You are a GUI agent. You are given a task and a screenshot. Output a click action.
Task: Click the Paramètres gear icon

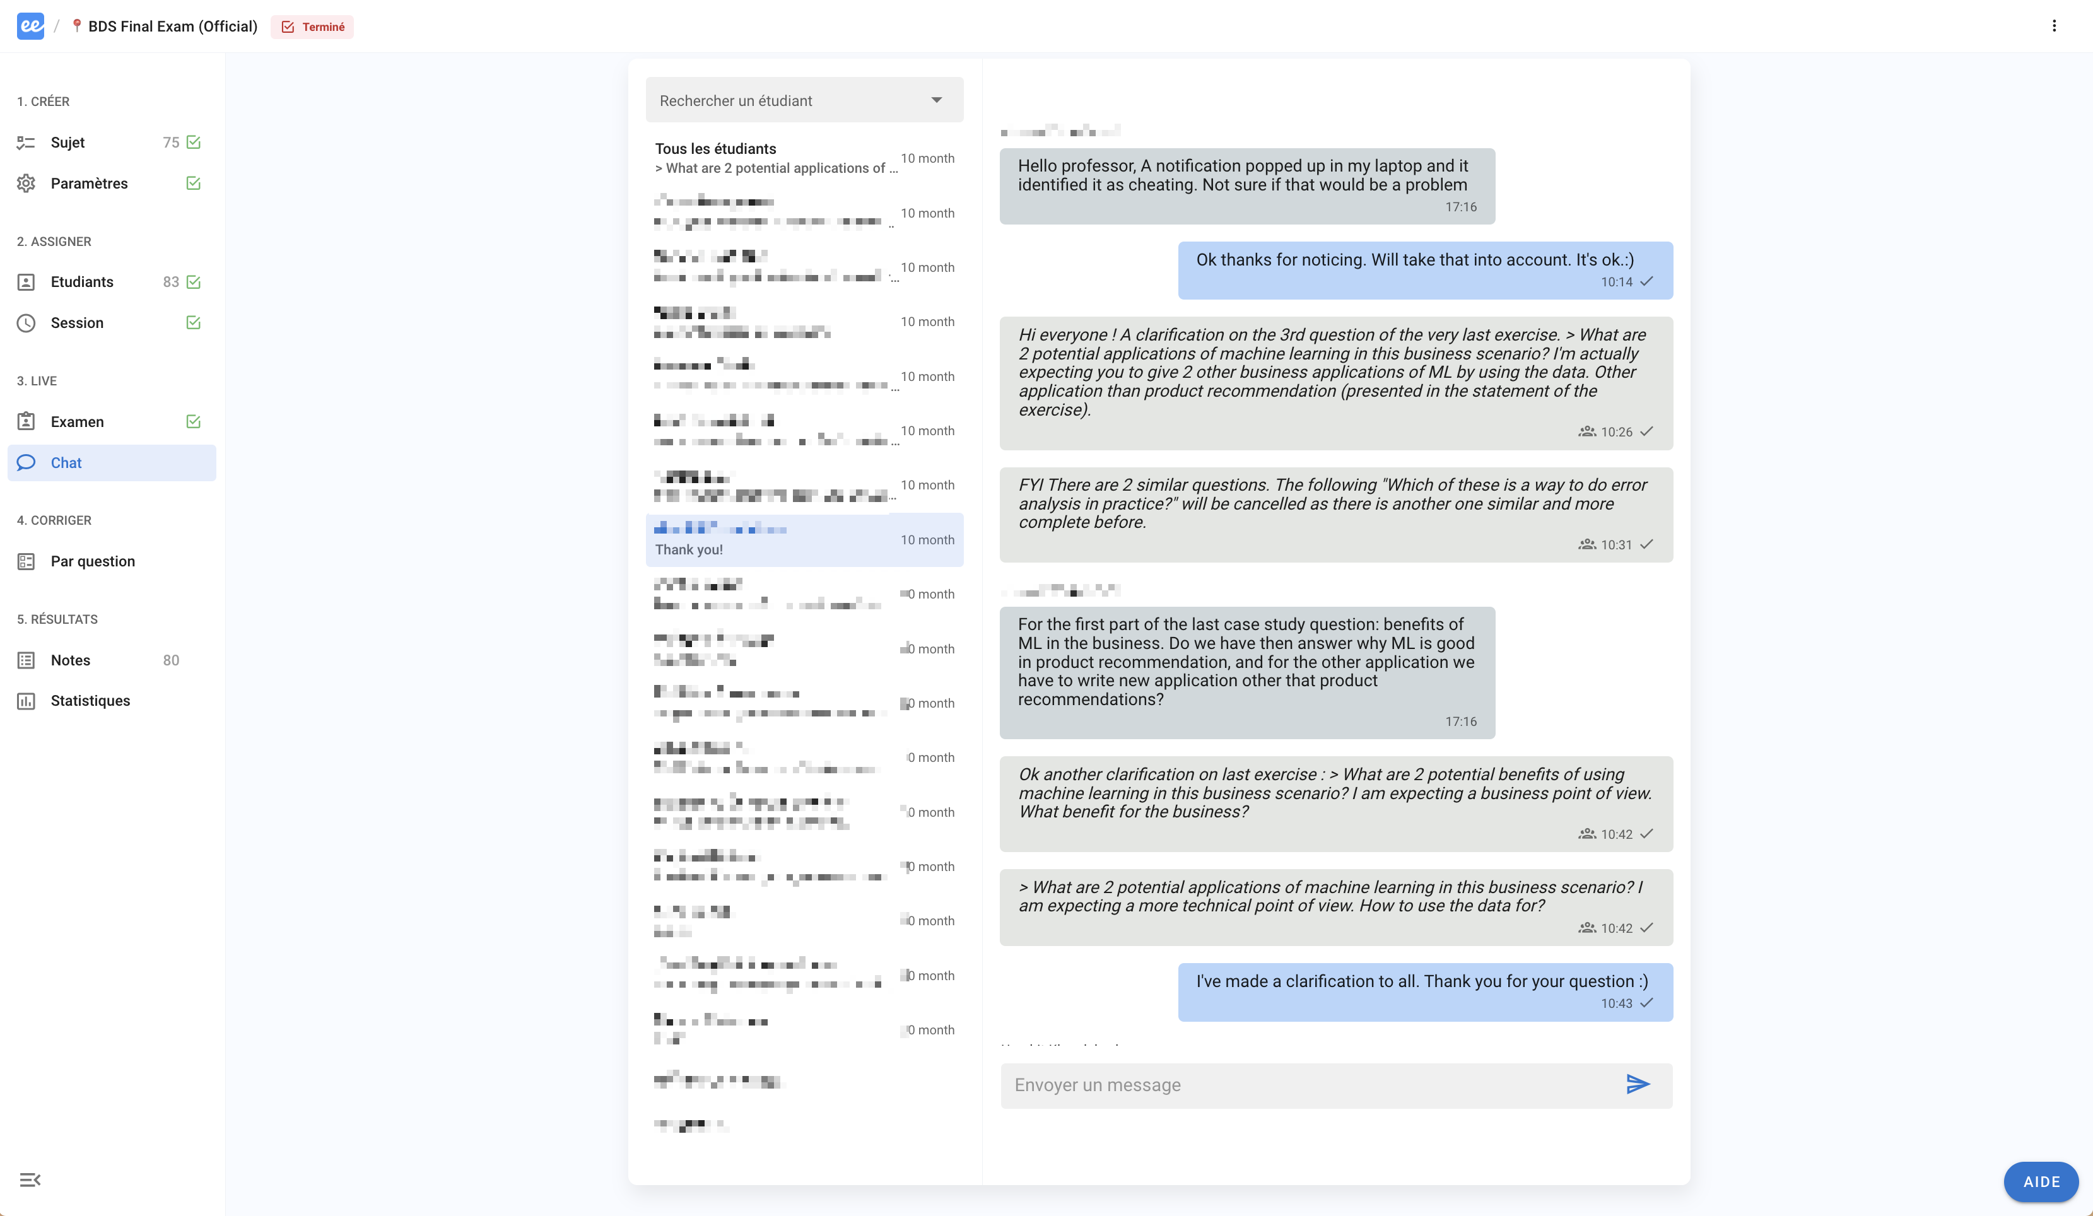pyautogui.click(x=26, y=184)
